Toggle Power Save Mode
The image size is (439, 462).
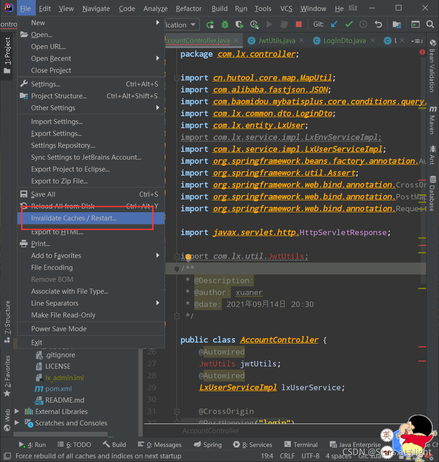click(x=91, y=328)
